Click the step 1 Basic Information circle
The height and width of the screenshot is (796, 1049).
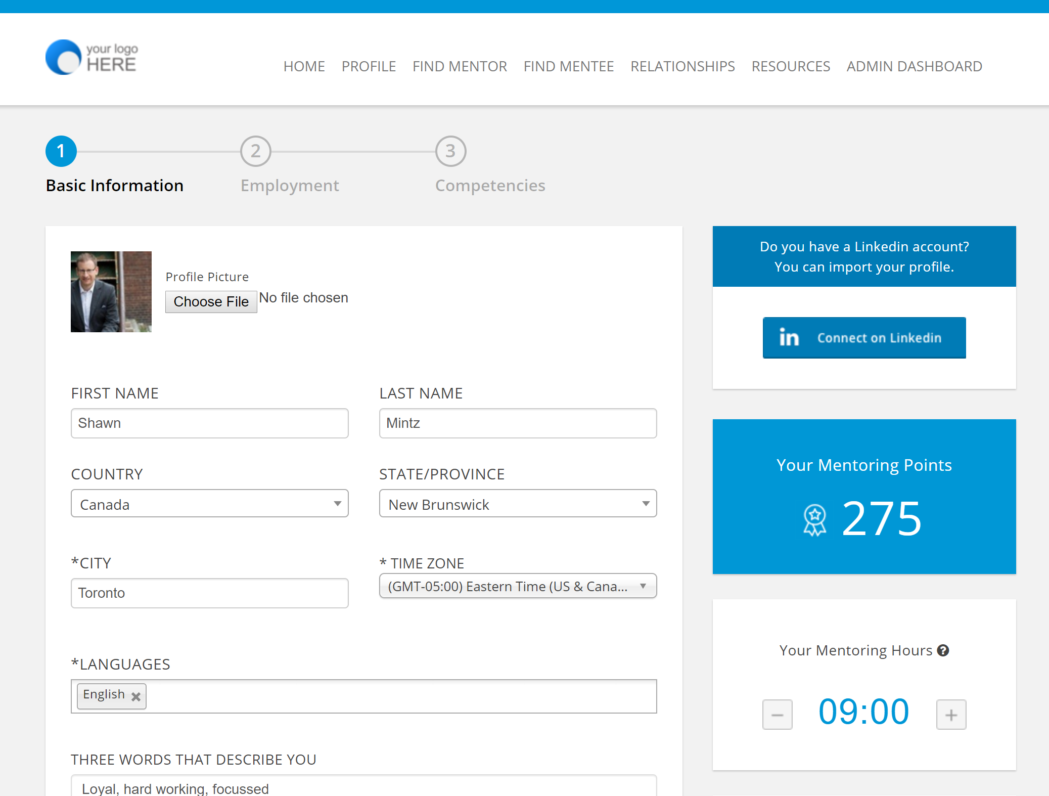(61, 151)
